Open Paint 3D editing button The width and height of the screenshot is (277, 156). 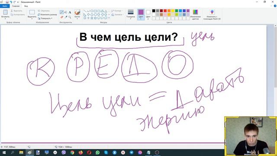click(x=212, y=14)
